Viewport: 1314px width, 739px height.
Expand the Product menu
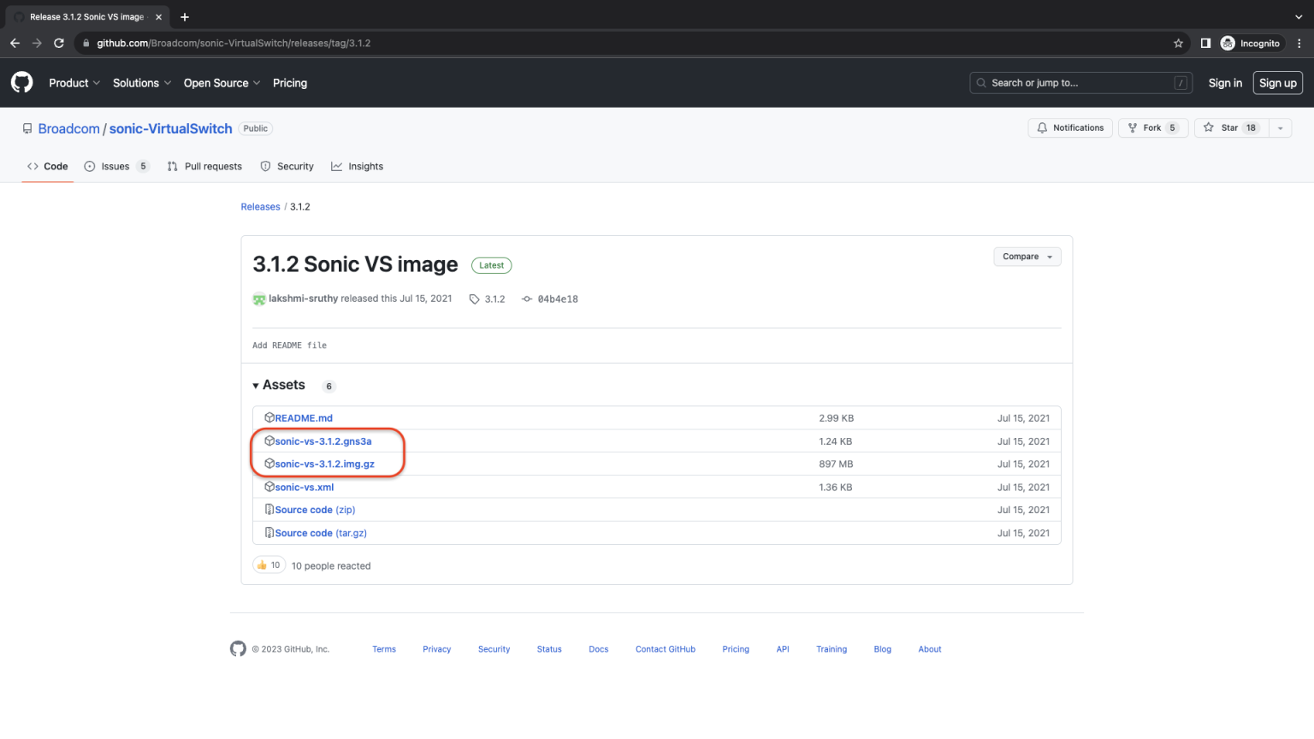tap(74, 83)
